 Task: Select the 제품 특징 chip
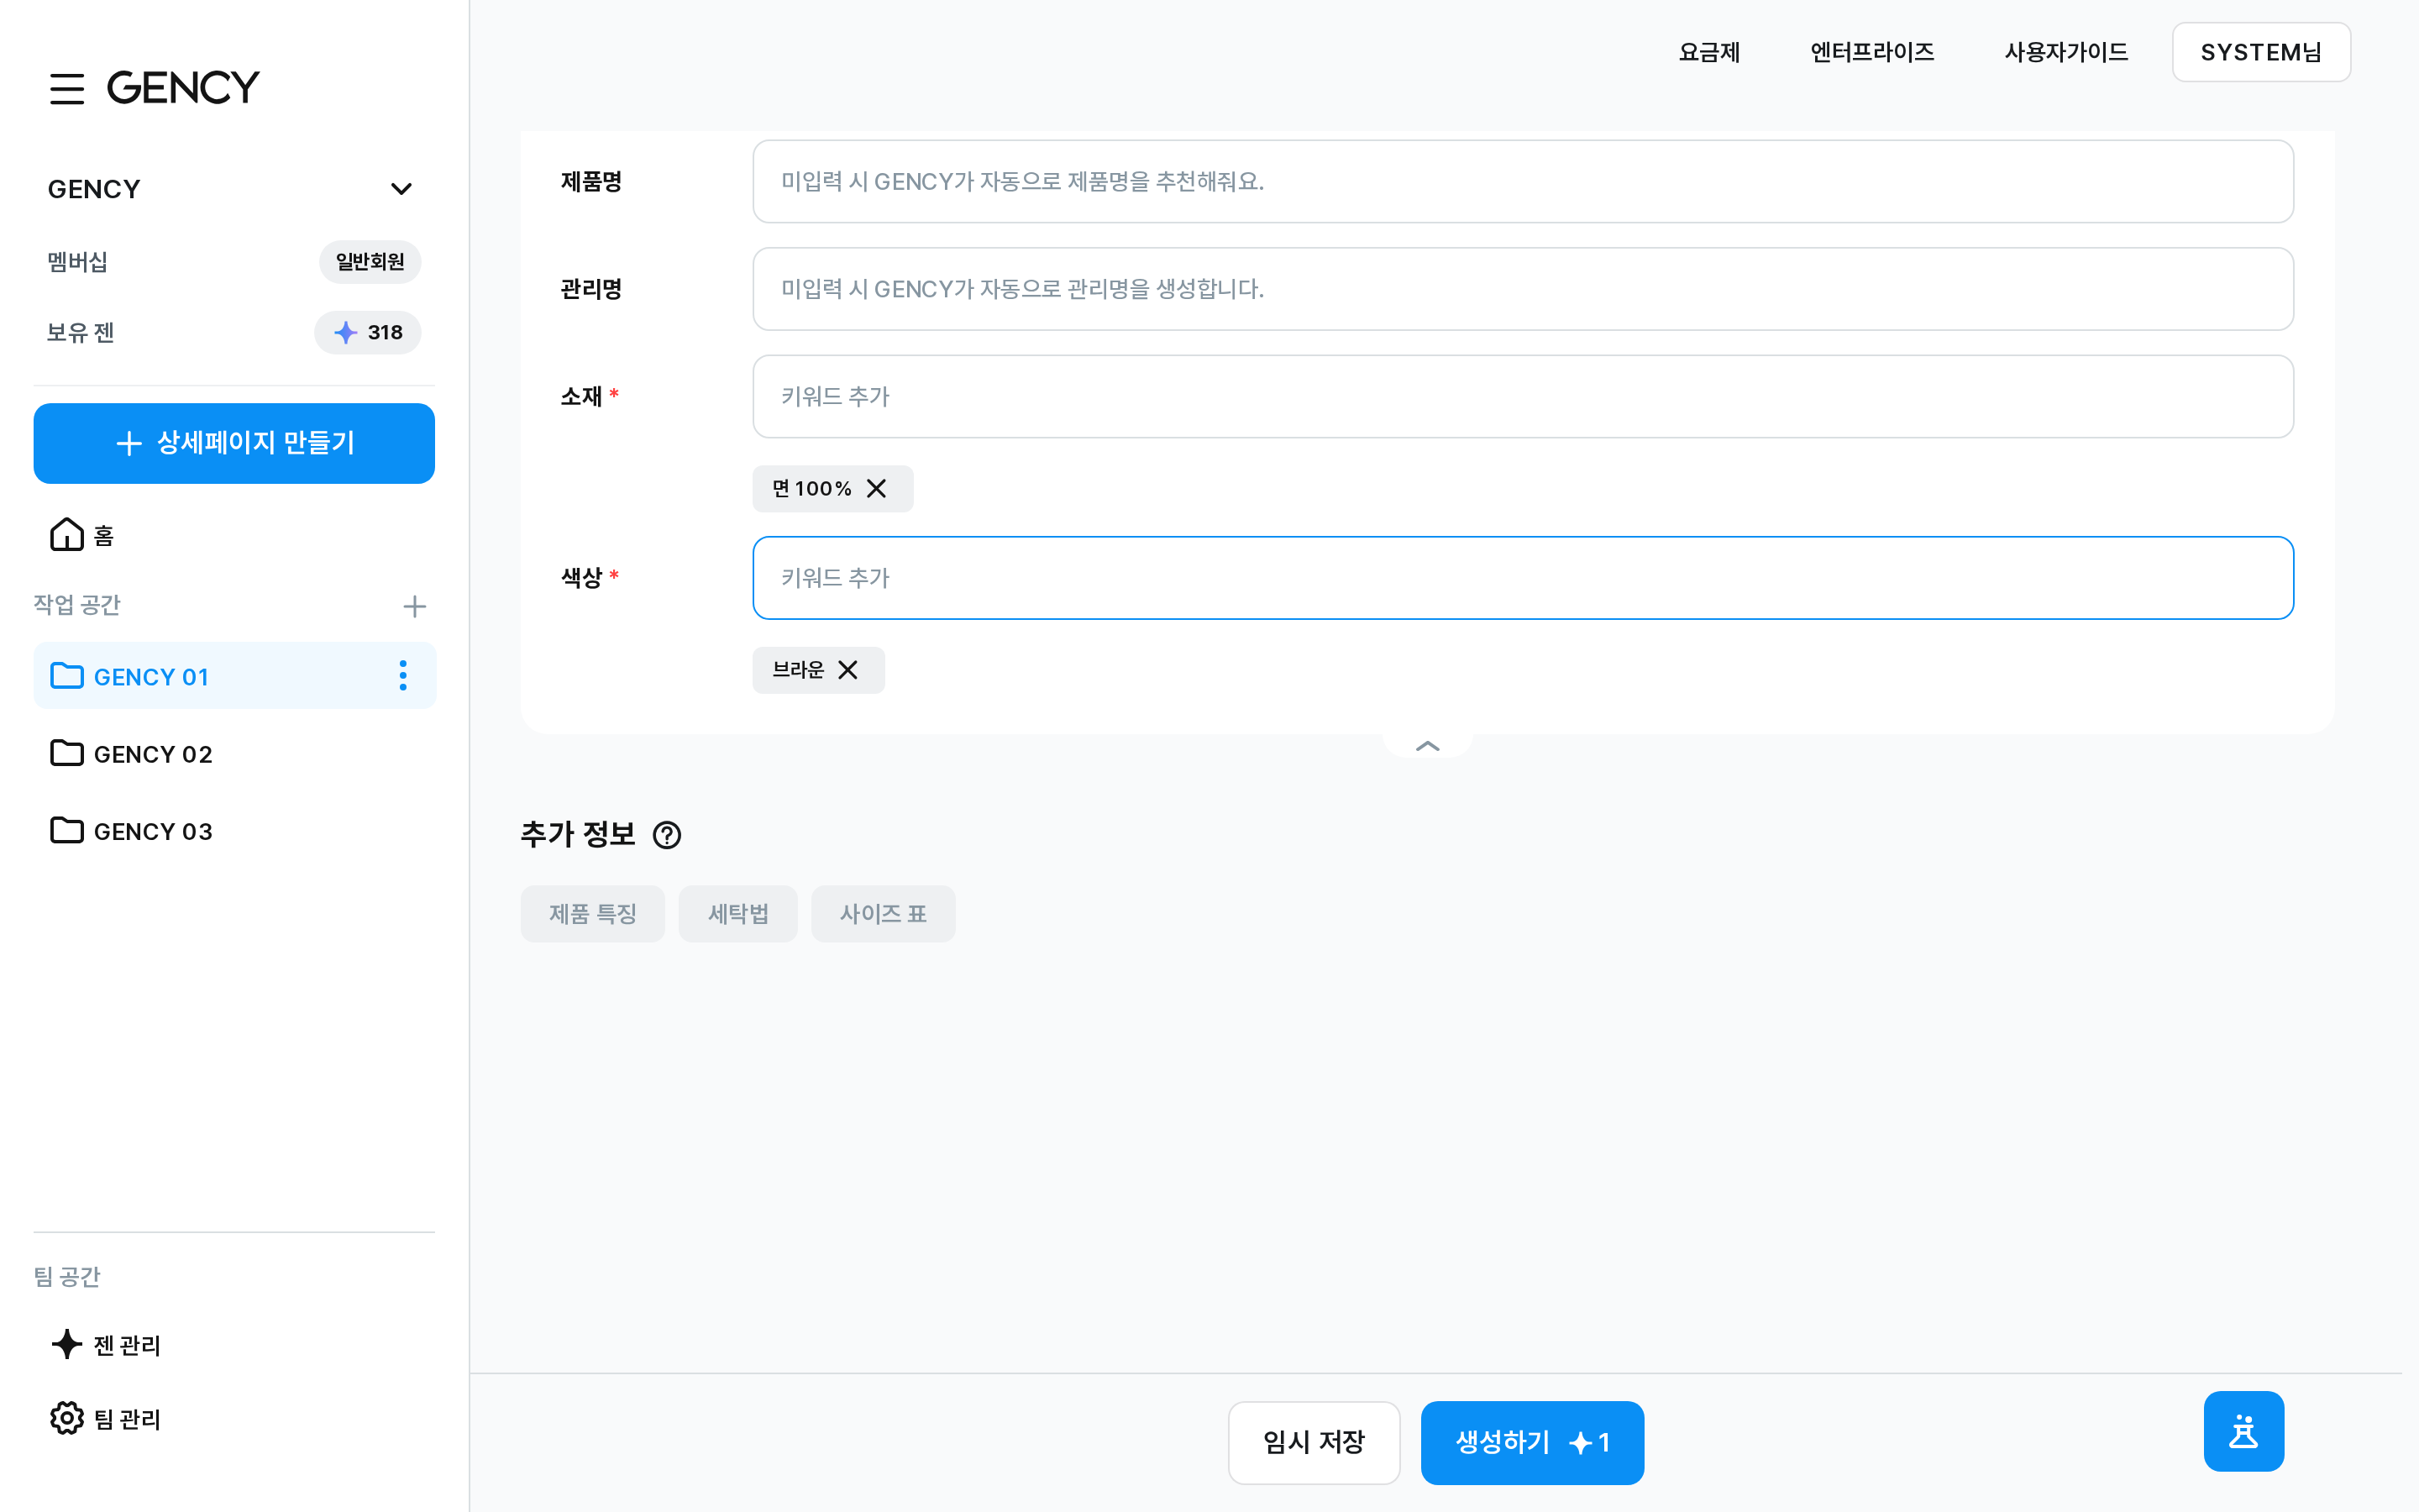(x=593, y=914)
